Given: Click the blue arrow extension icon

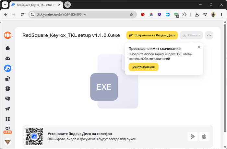Looking at the screenshot, I should tap(168, 15).
